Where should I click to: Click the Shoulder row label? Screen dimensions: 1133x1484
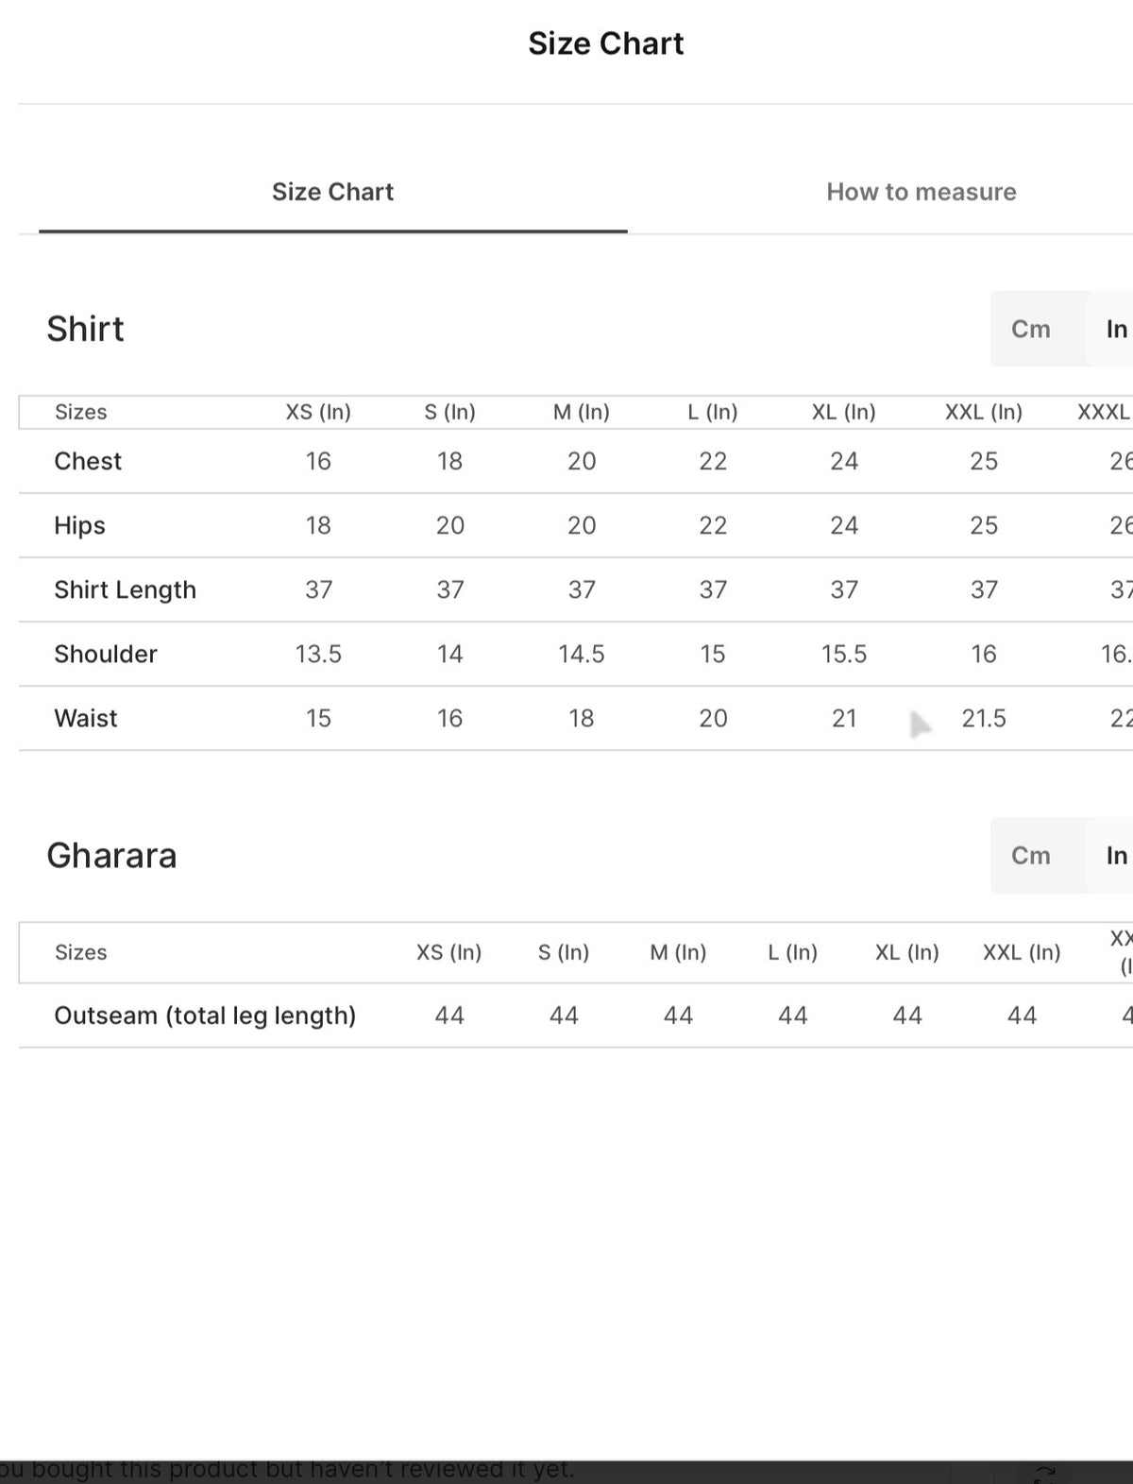pos(106,654)
